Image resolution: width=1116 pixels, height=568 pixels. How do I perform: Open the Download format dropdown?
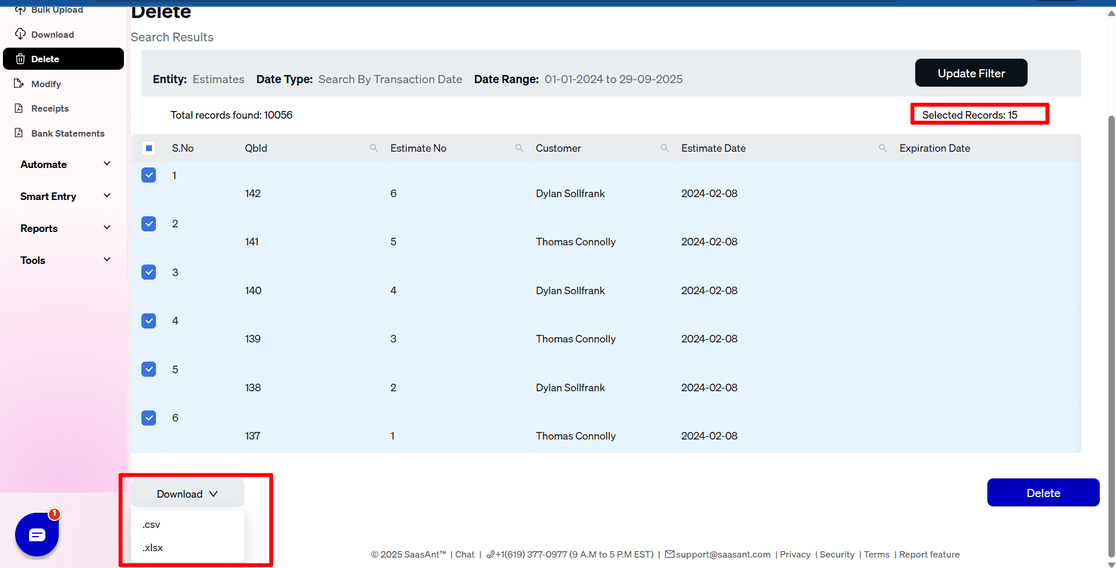point(187,493)
